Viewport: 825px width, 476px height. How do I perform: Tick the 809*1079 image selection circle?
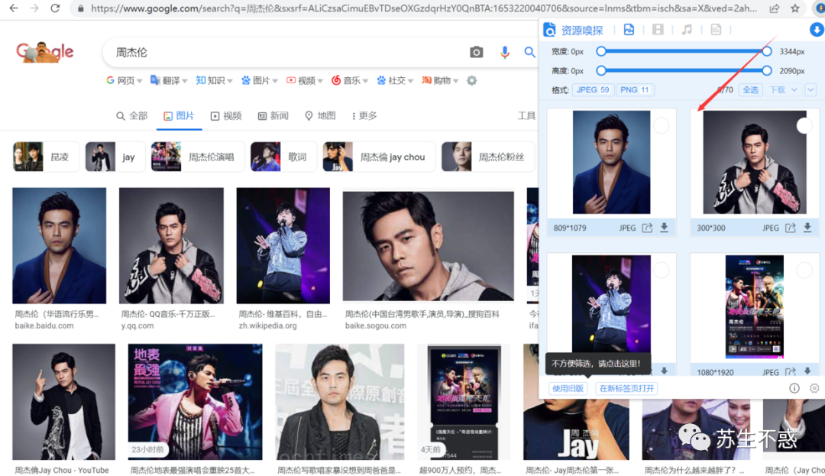(661, 126)
